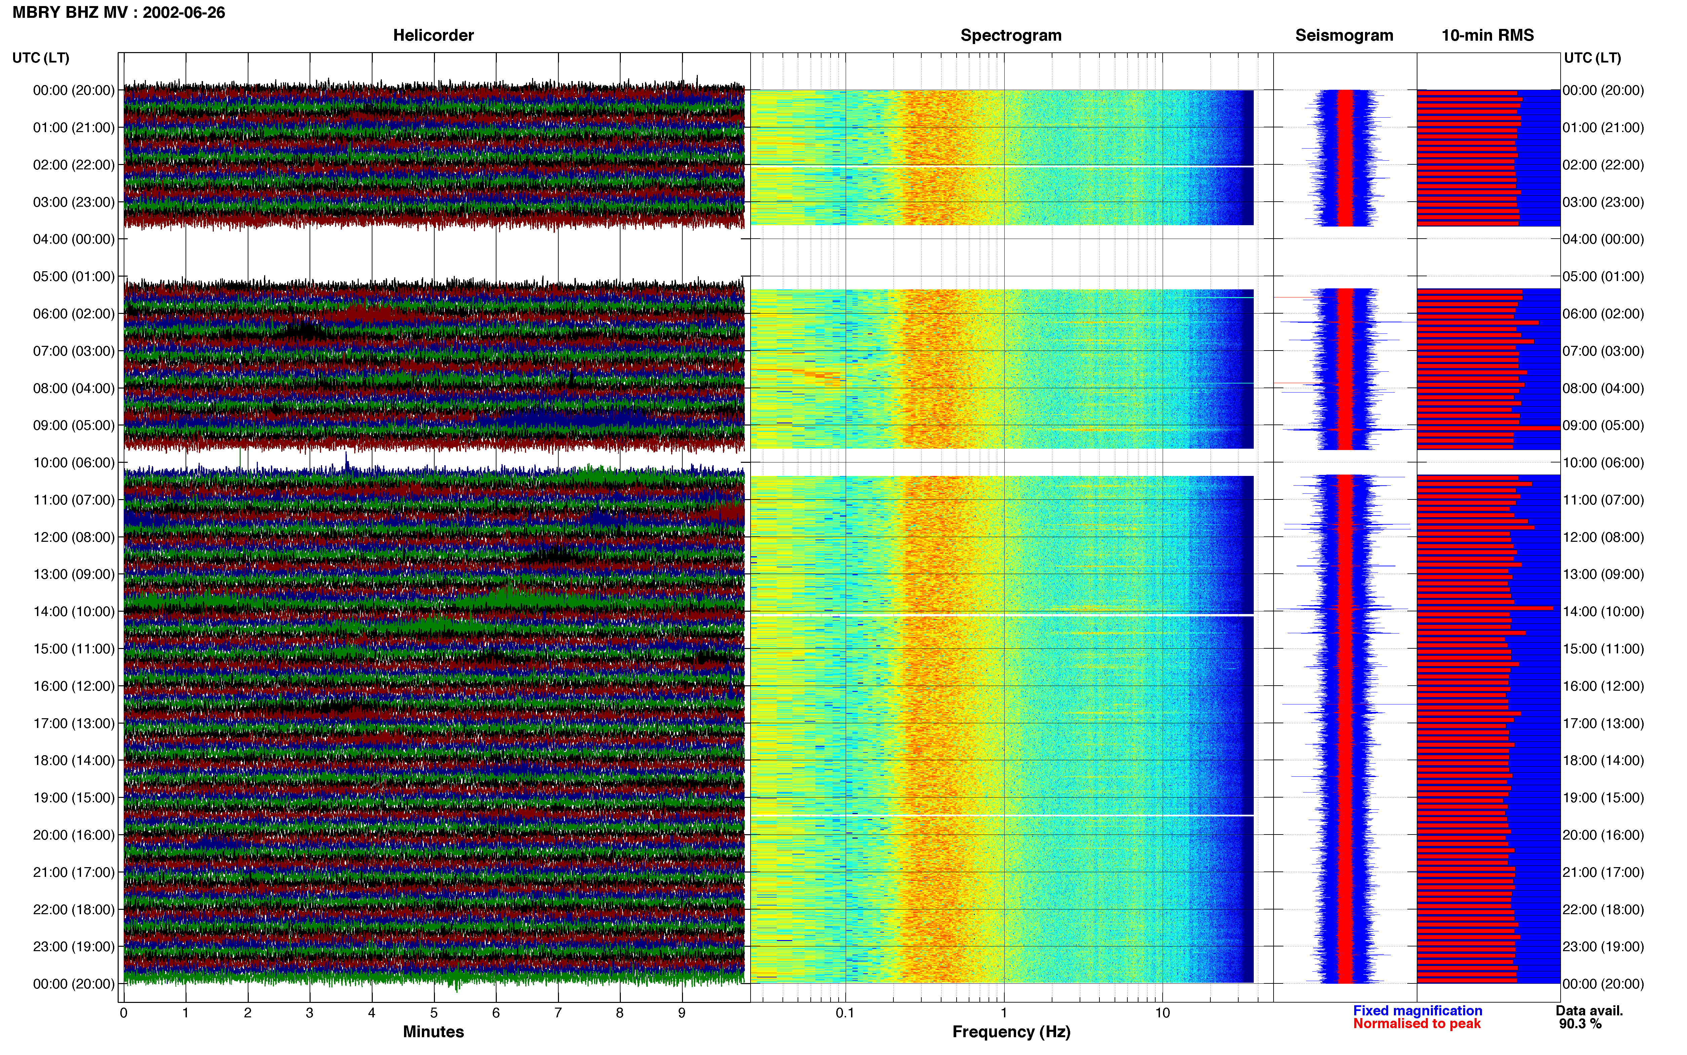1687x1055 pixels.
Task: Click the red Normalised to peak legend text
Action: click(1417, 1024)
